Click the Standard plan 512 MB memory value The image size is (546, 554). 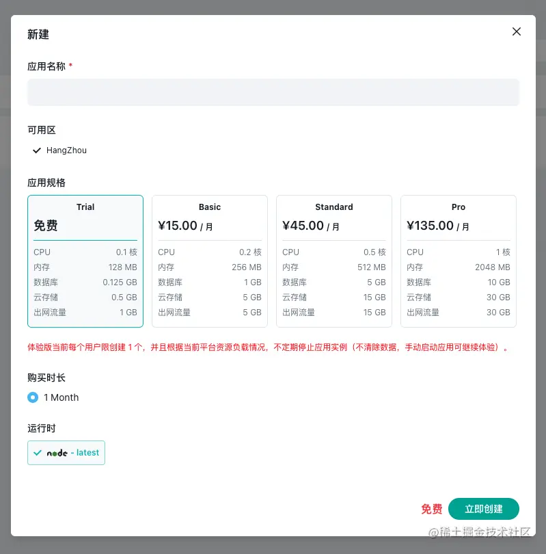(371, 267)
